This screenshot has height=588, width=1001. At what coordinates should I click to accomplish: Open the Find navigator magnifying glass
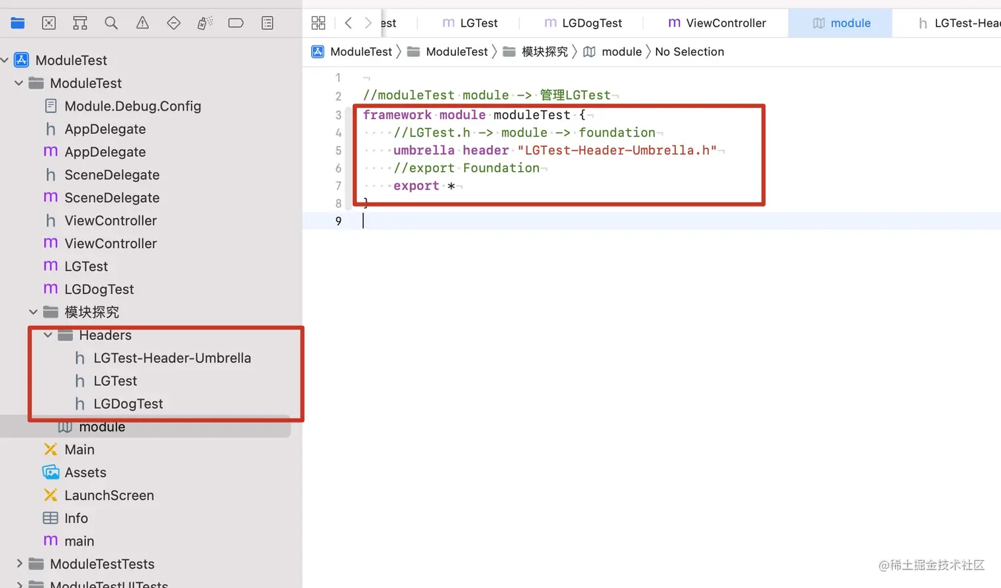pos(111,23)
